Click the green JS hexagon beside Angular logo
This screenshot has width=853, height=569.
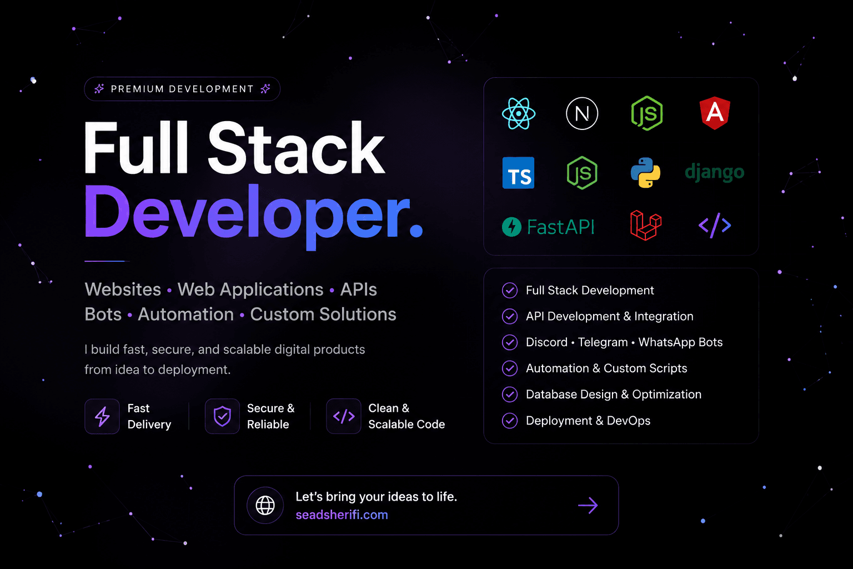click(x=647, y=113)
